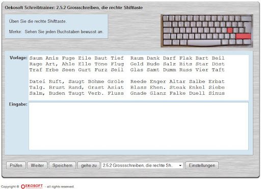Click the Backspace key on keyboard image
The image size is (261, 189).
click(246, 18)
